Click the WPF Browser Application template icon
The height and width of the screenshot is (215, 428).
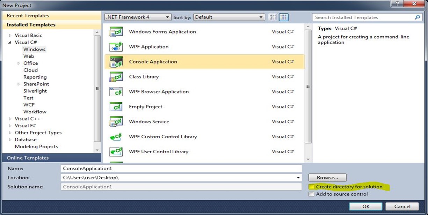coord(116,92)
